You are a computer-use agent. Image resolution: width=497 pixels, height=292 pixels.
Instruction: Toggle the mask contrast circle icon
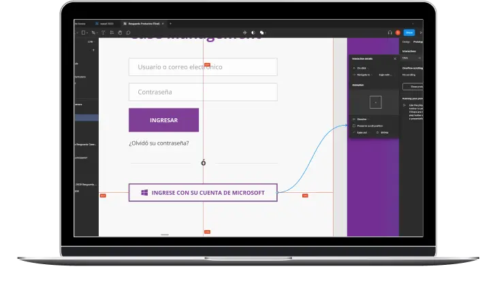coord(253,33)
